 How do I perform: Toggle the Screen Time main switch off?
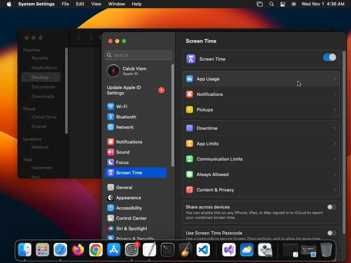coord(329,58)
